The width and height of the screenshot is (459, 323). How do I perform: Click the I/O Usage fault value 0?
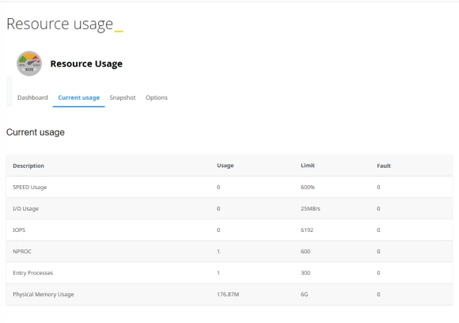(378, 208)
